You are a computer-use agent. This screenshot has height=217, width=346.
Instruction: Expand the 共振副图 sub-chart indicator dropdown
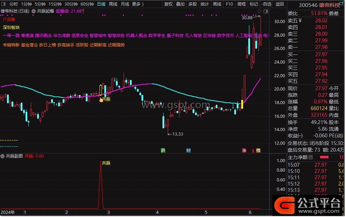point(2,156)
